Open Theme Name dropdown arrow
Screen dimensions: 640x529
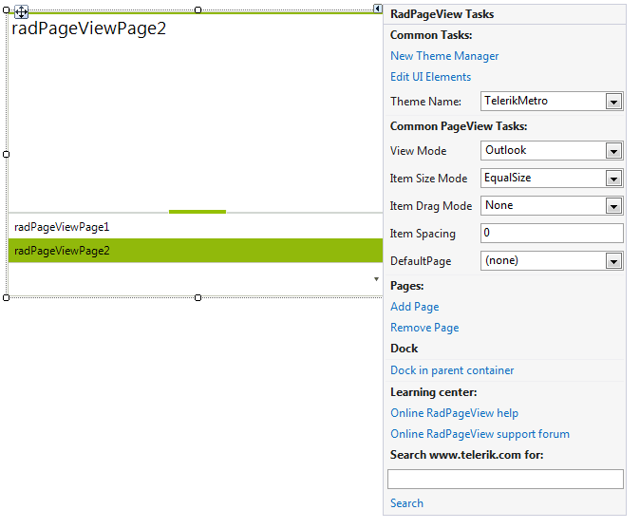[613, 102]
